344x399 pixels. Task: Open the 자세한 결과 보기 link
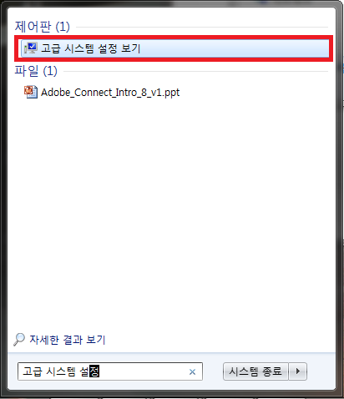point(68,340)
